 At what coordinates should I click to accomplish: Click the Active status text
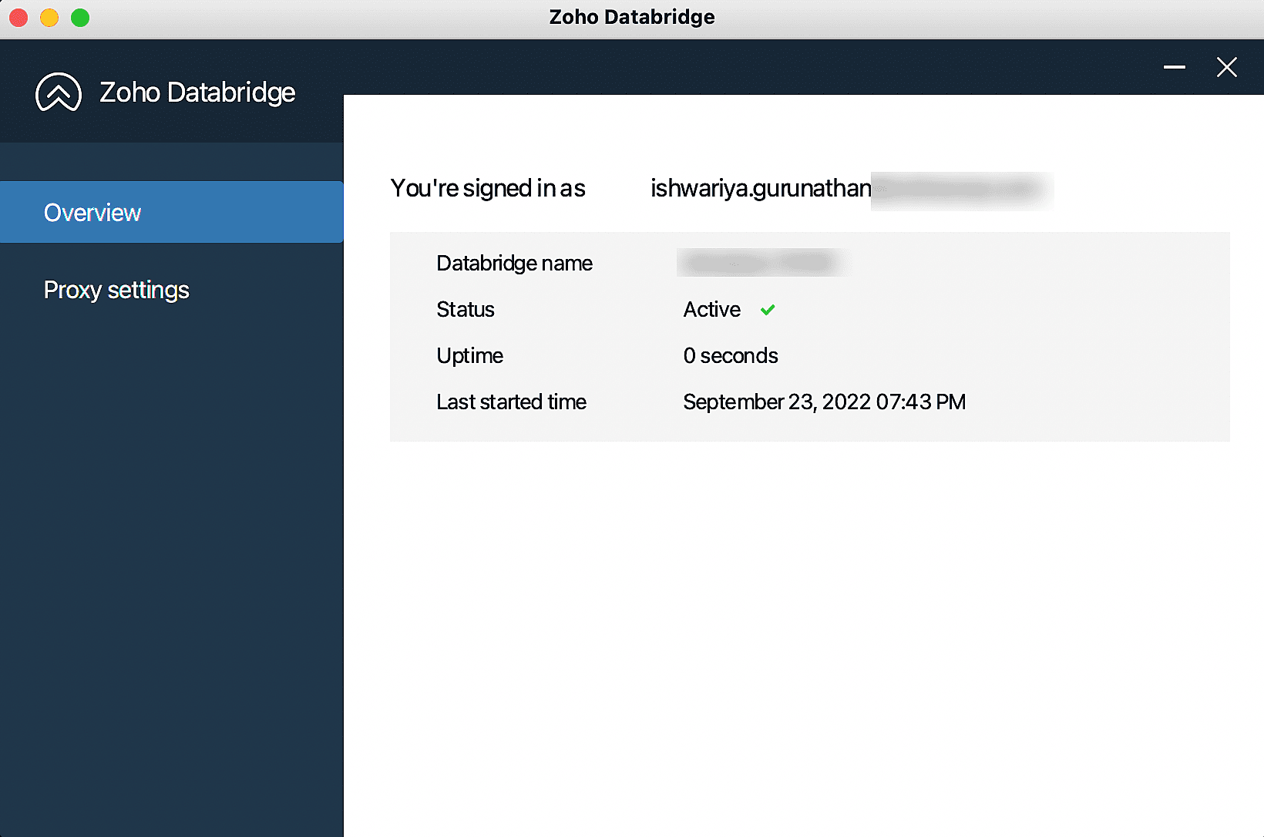click(x=712, y=309)
